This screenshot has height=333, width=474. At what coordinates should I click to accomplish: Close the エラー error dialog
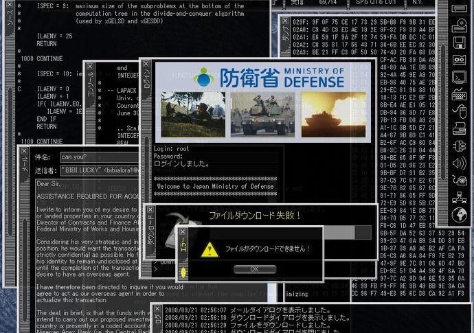pos(183,232)
